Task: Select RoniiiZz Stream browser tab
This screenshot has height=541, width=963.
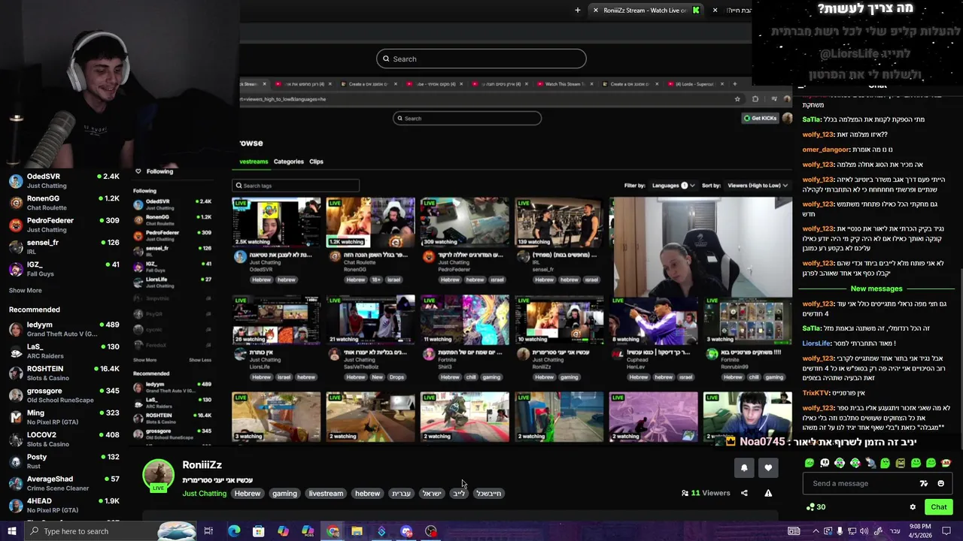Action: click(645, 10)
